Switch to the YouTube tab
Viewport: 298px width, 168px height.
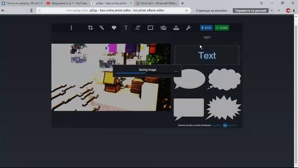tap(67, 3)
